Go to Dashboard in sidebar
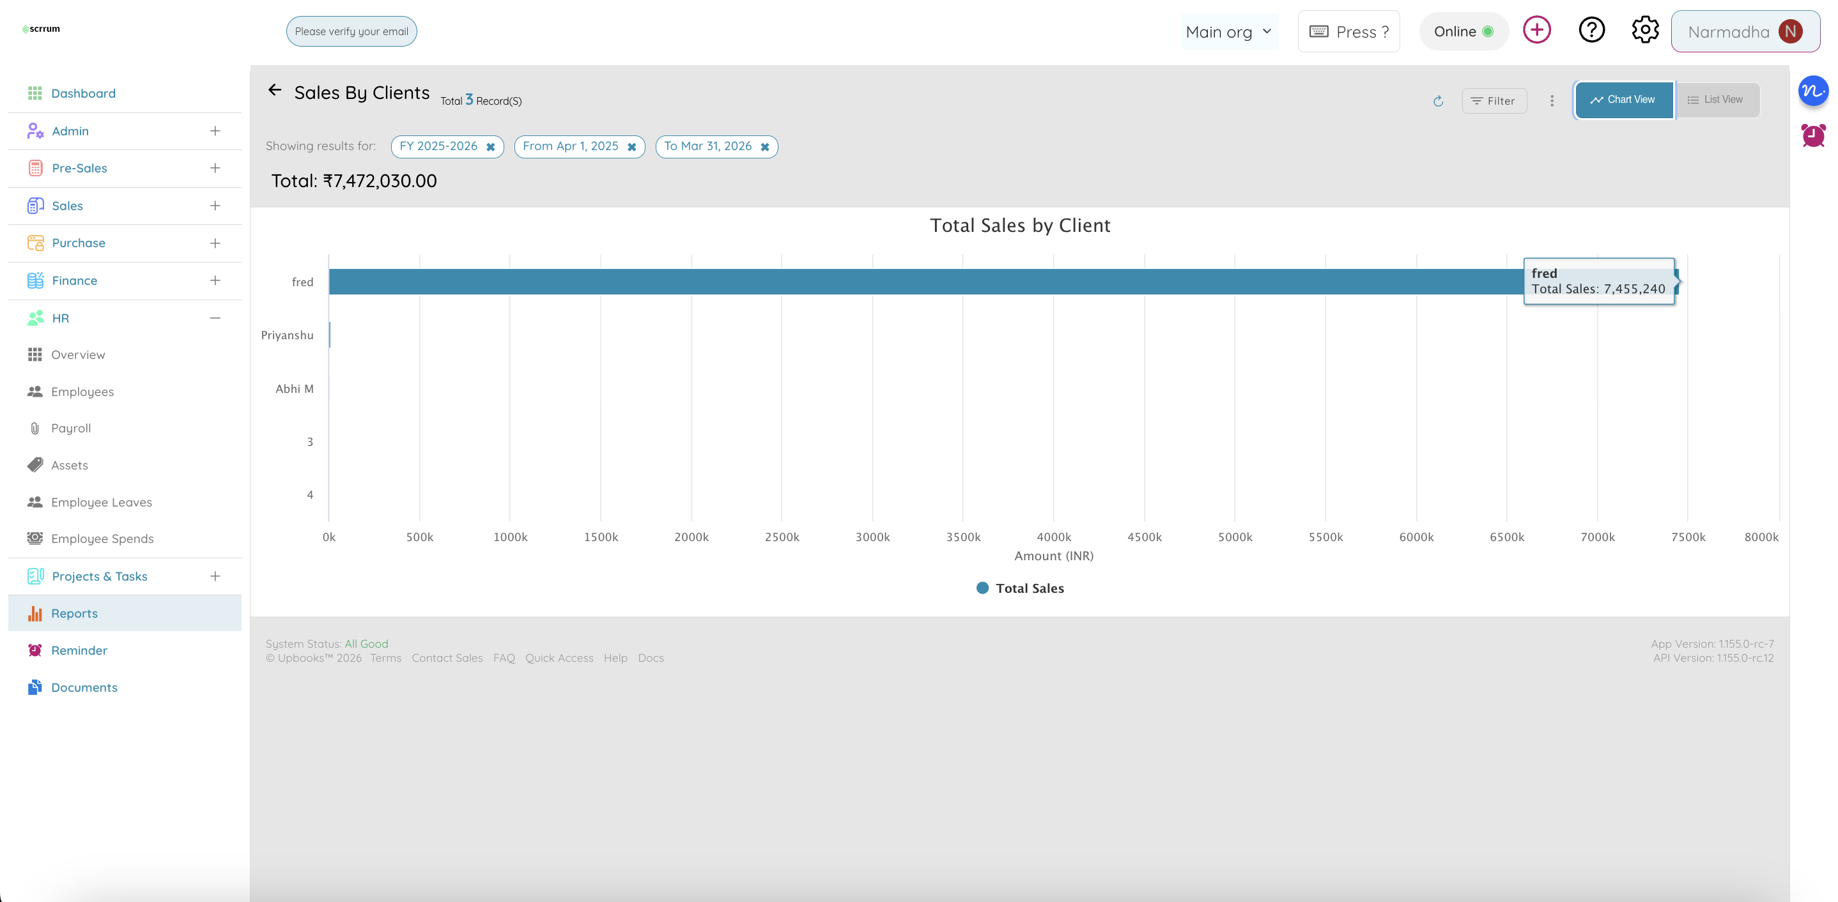 click(x=83, y=93)
